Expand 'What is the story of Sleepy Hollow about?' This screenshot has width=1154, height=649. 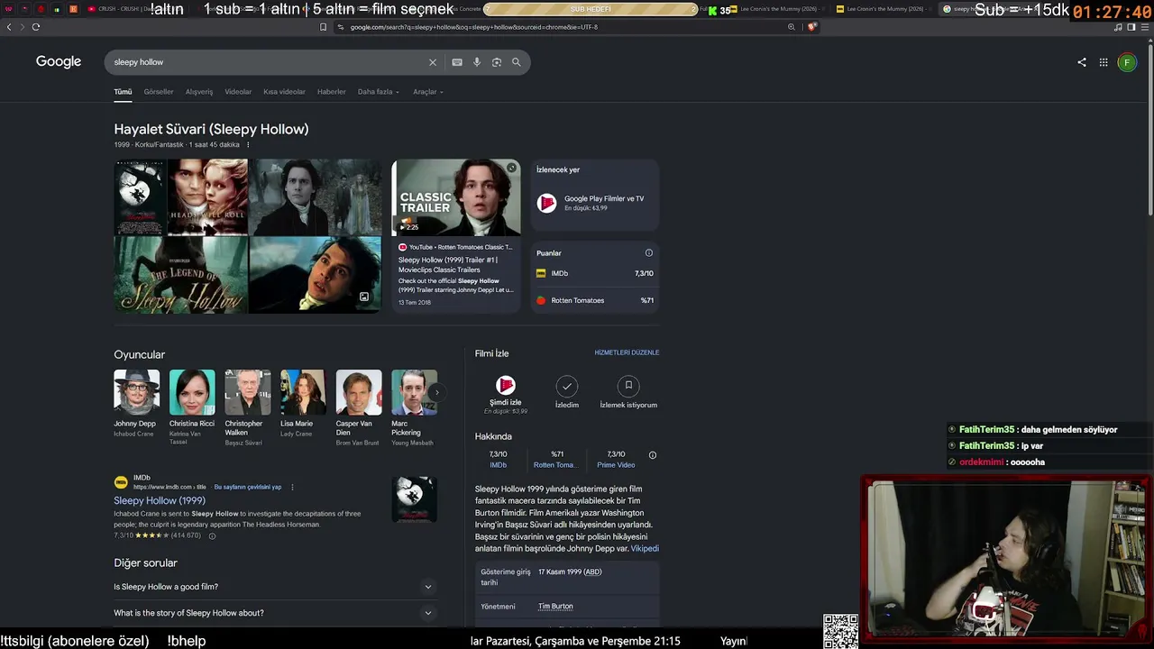coord(273,613)
